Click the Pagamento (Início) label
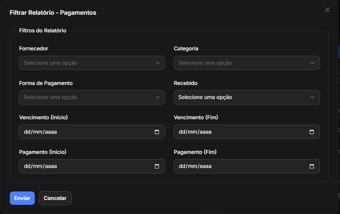Screen dimensions: 340x214 click(x=43, y=152)
